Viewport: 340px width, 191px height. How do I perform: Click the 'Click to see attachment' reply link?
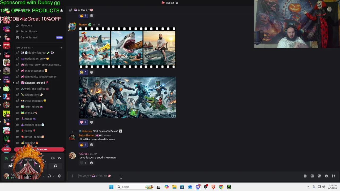pos(105,131)
